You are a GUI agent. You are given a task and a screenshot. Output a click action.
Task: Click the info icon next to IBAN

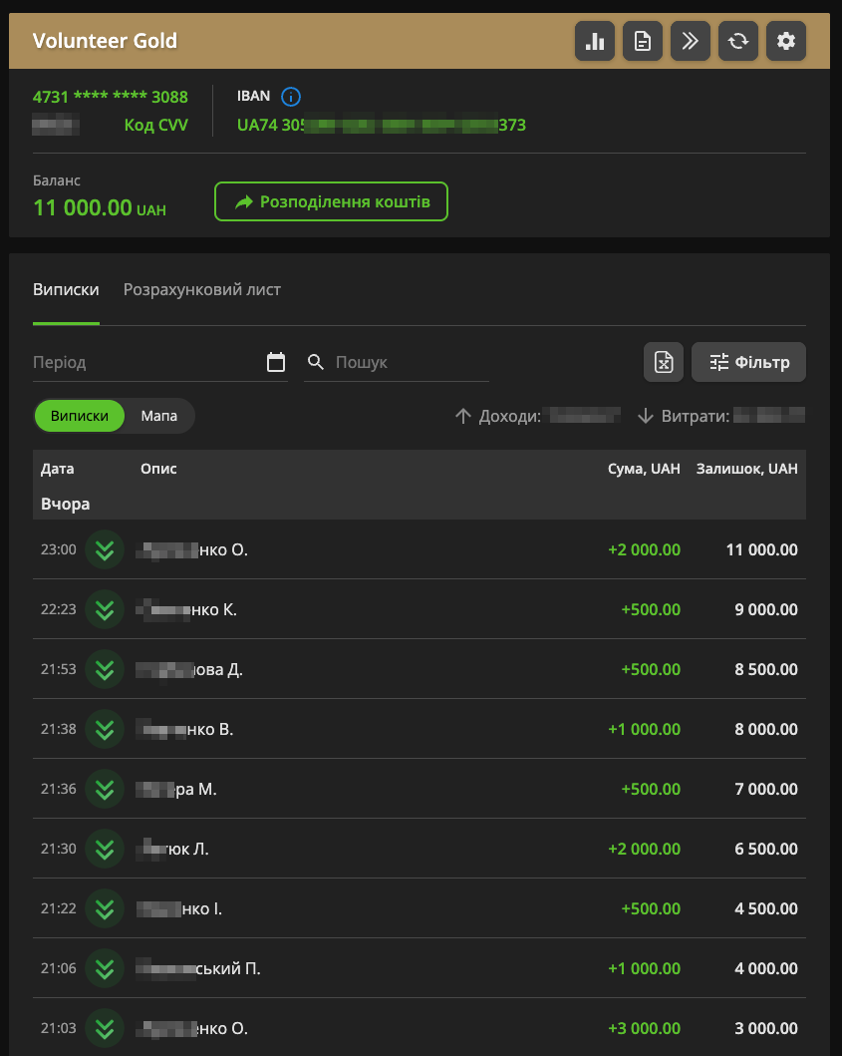[x=290, y=97]
